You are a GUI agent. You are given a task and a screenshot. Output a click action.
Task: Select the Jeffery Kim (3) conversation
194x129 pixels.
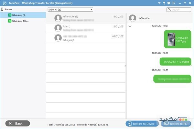pos(86,18)
